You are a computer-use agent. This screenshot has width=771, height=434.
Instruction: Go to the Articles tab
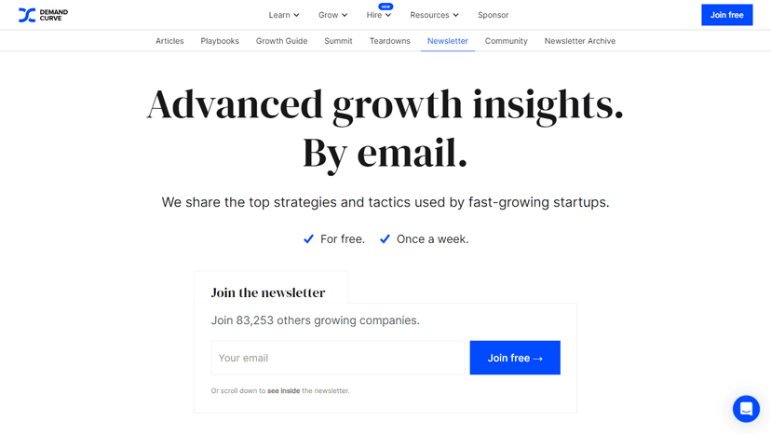pyautogui.click(x=169, y=41)
